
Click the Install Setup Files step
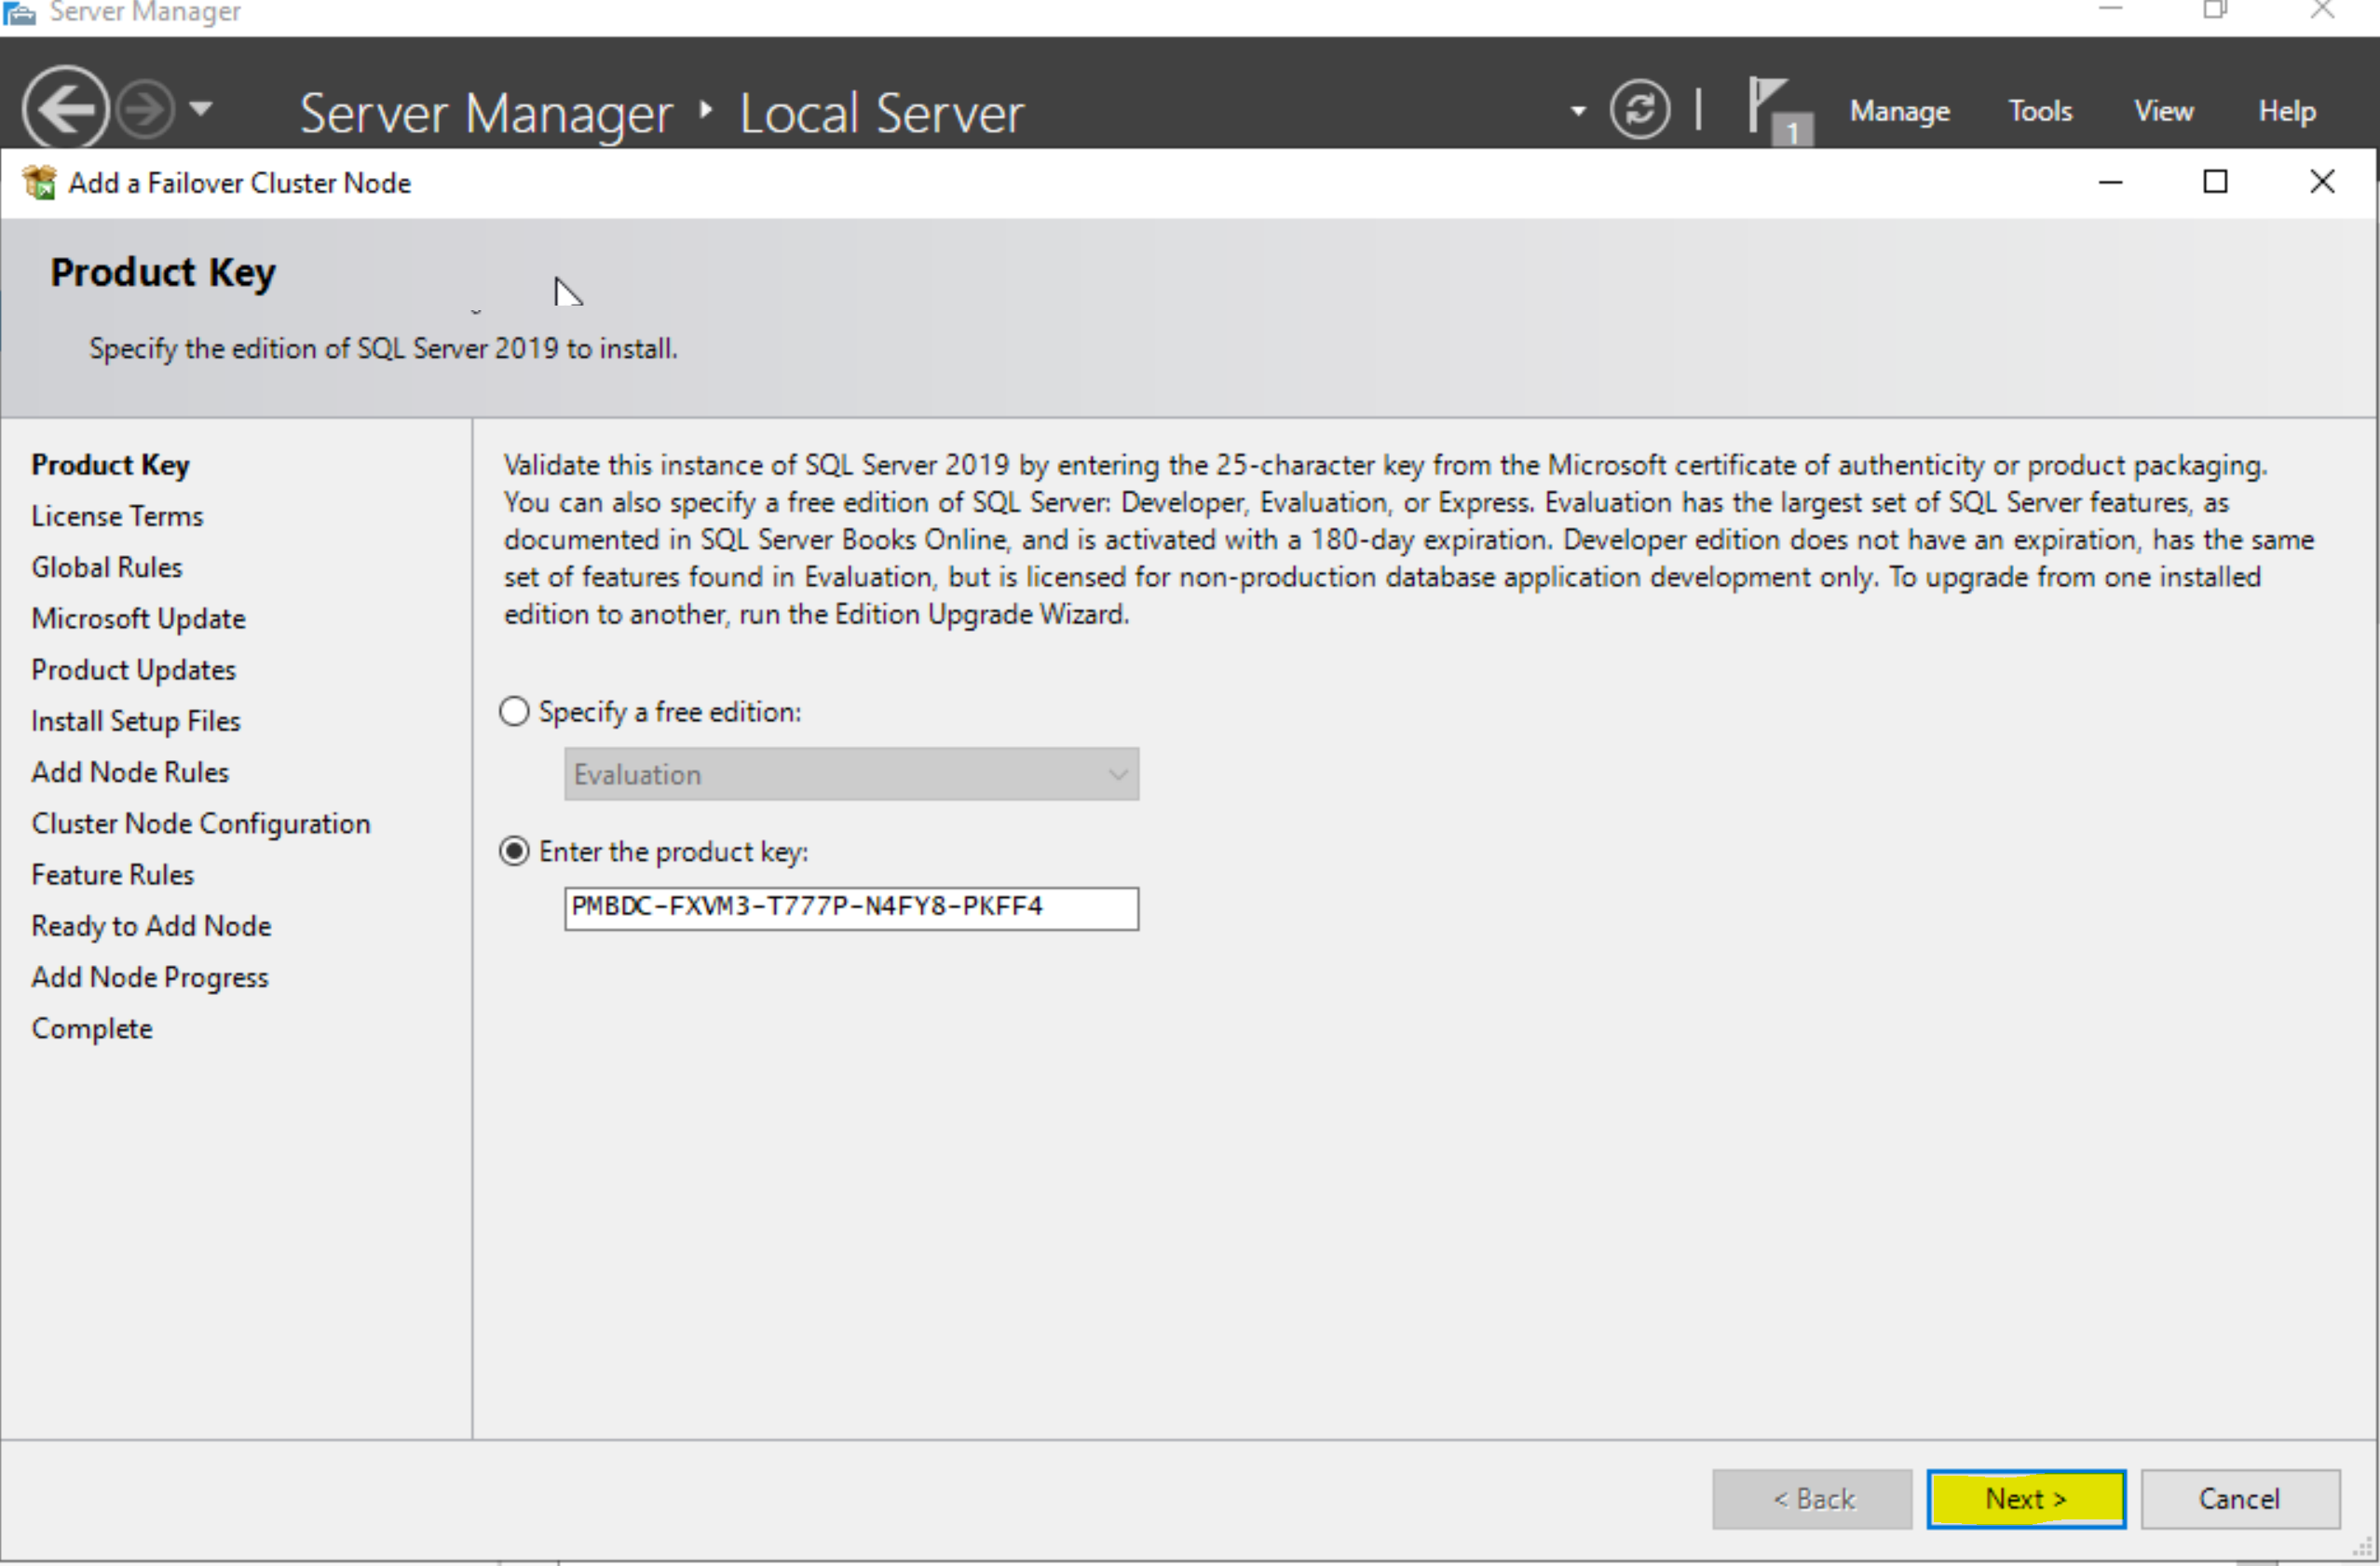pos(136,721)
